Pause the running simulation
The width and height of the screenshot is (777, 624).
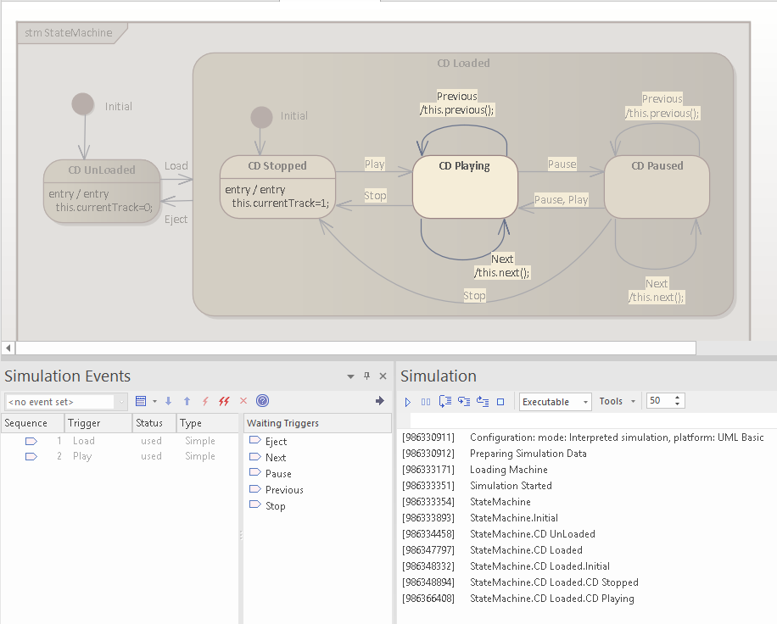coord(425,401)
